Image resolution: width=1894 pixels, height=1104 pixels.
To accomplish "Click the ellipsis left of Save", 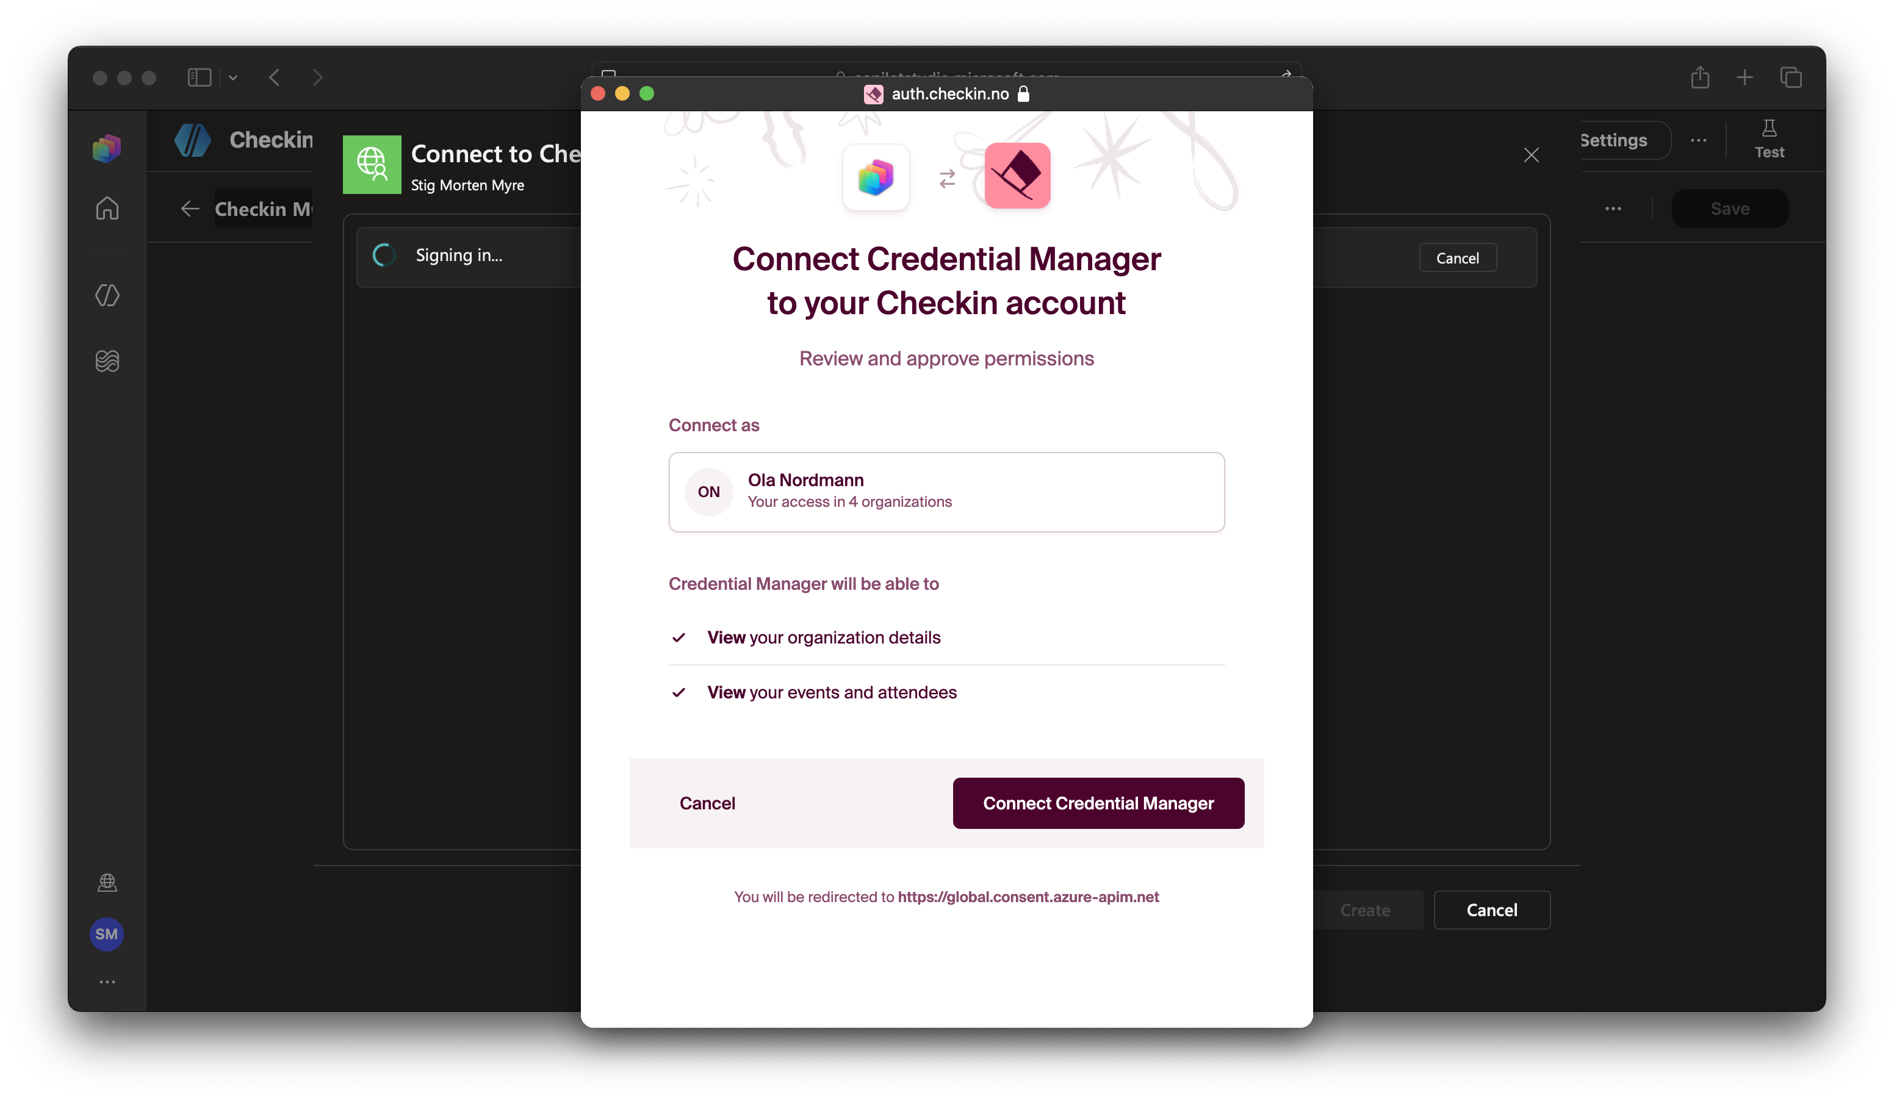I will 1613,209.
